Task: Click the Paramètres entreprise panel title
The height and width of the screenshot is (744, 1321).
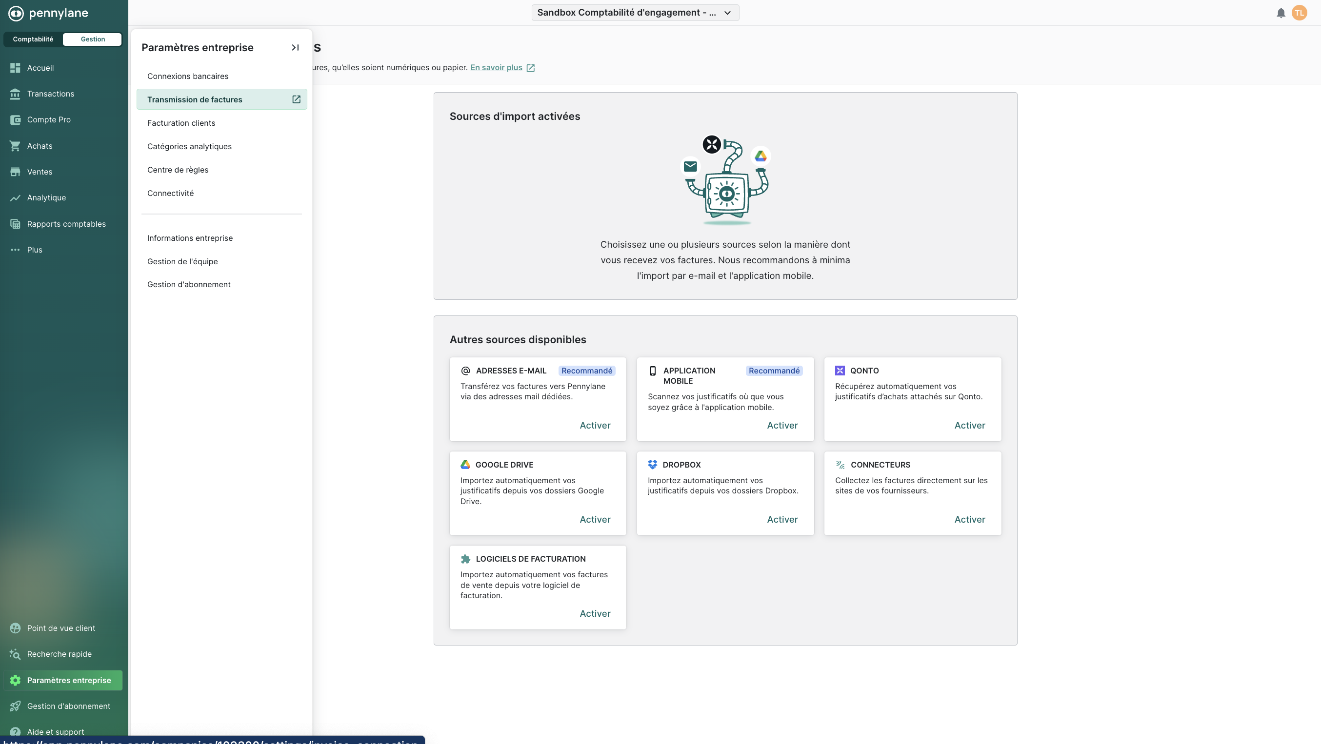Action: coord(198,48)
